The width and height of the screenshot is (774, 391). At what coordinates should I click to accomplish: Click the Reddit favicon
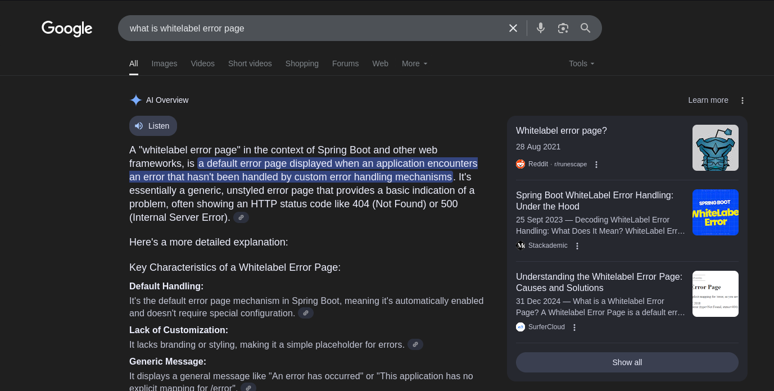click(520, 164)
